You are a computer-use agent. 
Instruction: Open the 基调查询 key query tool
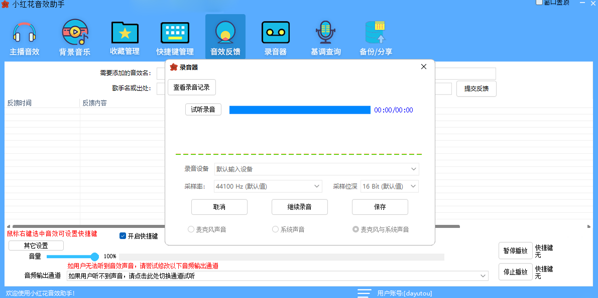pos(325,36)
